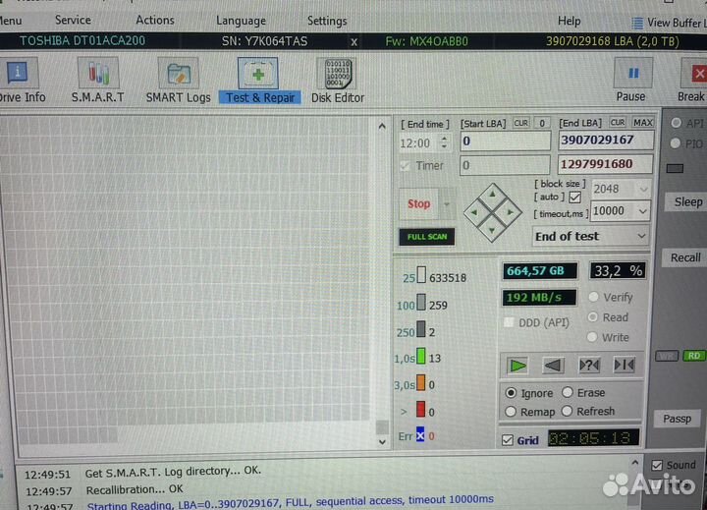
Task: Click the Stop scan button
Action: click(419, 203)
